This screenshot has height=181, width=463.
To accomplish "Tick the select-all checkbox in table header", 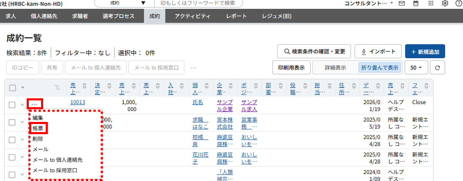I will [13, 88].
